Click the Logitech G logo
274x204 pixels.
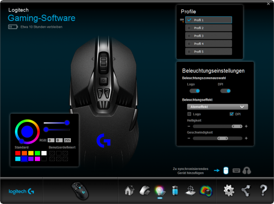tap(21, 192)
